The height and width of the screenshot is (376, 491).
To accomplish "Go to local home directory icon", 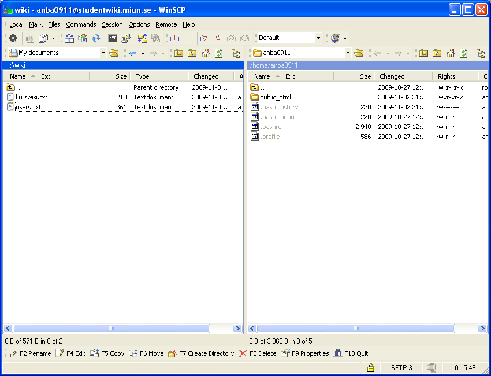I will pyautogui.click(x=206, y=53).
